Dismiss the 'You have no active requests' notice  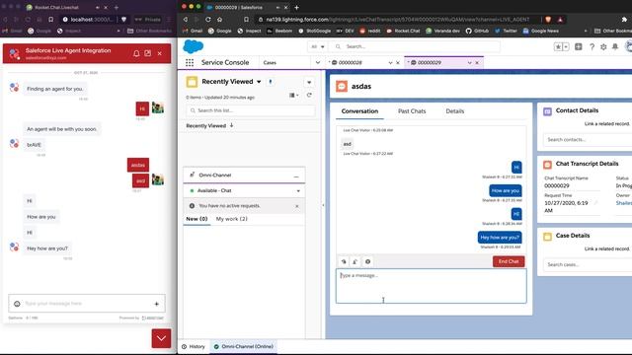click(x=297, y=206)
